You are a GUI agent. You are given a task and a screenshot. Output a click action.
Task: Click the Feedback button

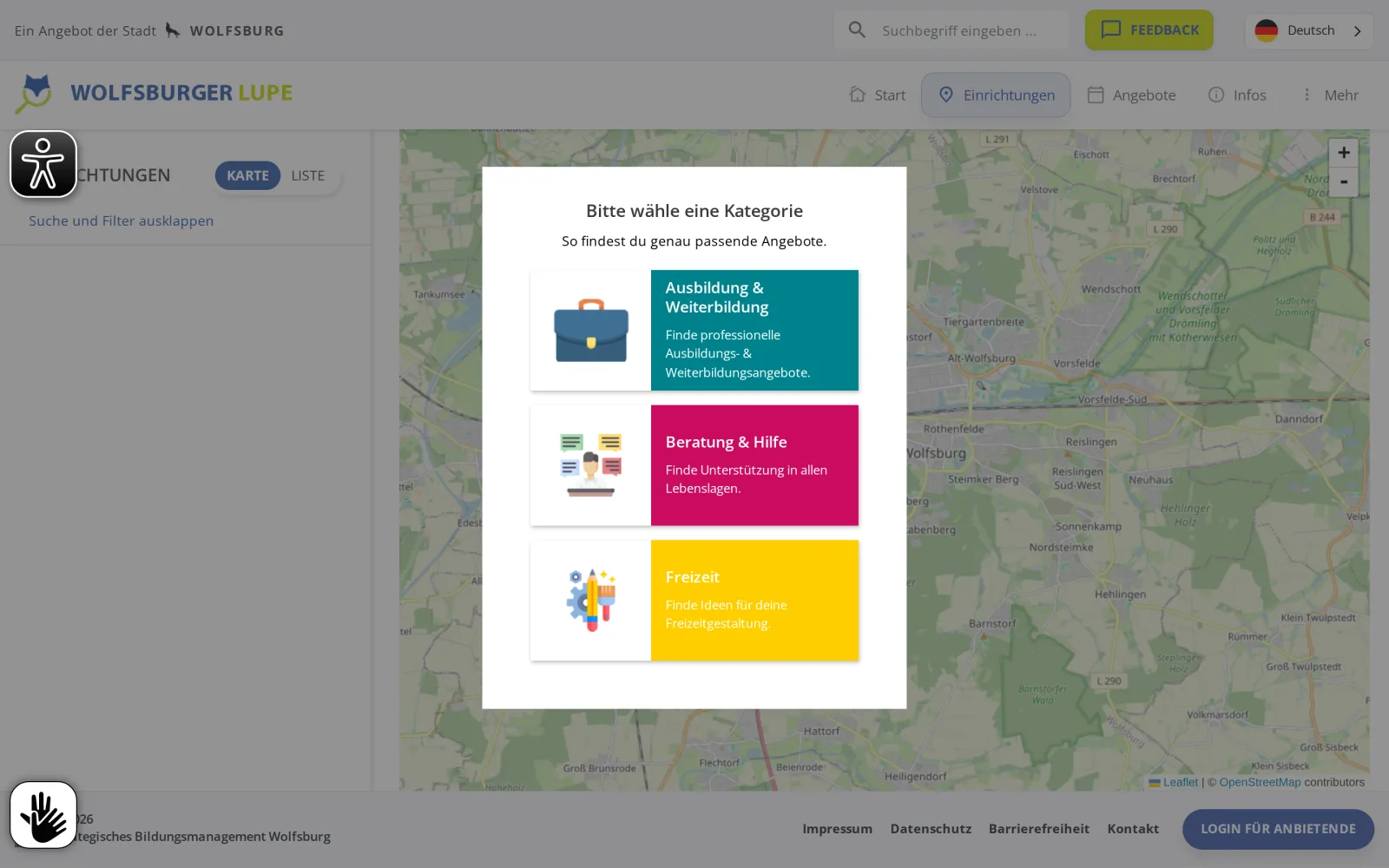[1149, 30]
